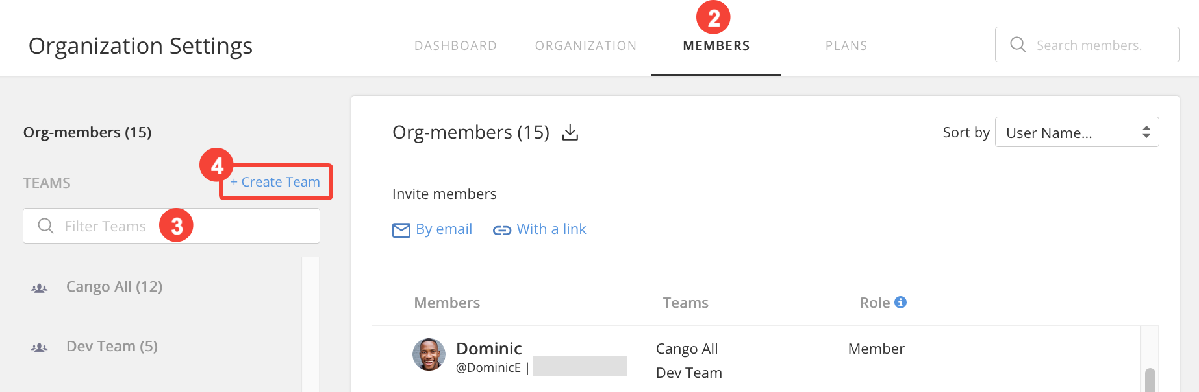Invite members With a link
The image size is (1199, 392).
click(551, 229)
